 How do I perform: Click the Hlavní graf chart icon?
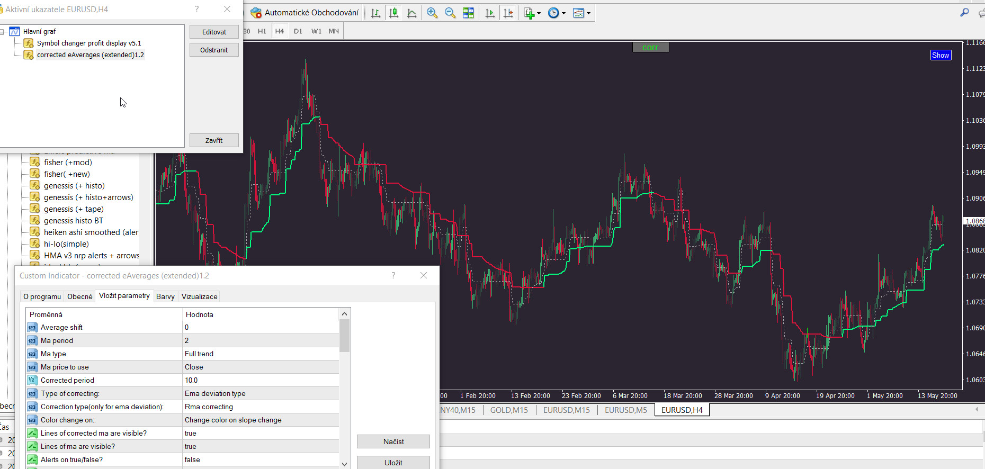tap(15, 32)
